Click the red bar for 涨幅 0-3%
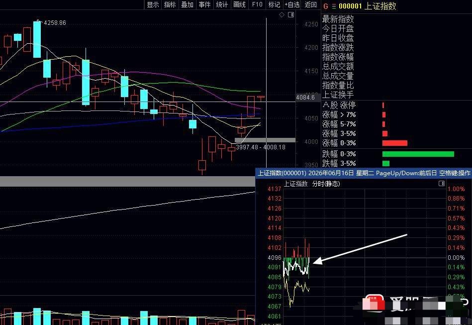The image size is (472, 325). [394, 143]
